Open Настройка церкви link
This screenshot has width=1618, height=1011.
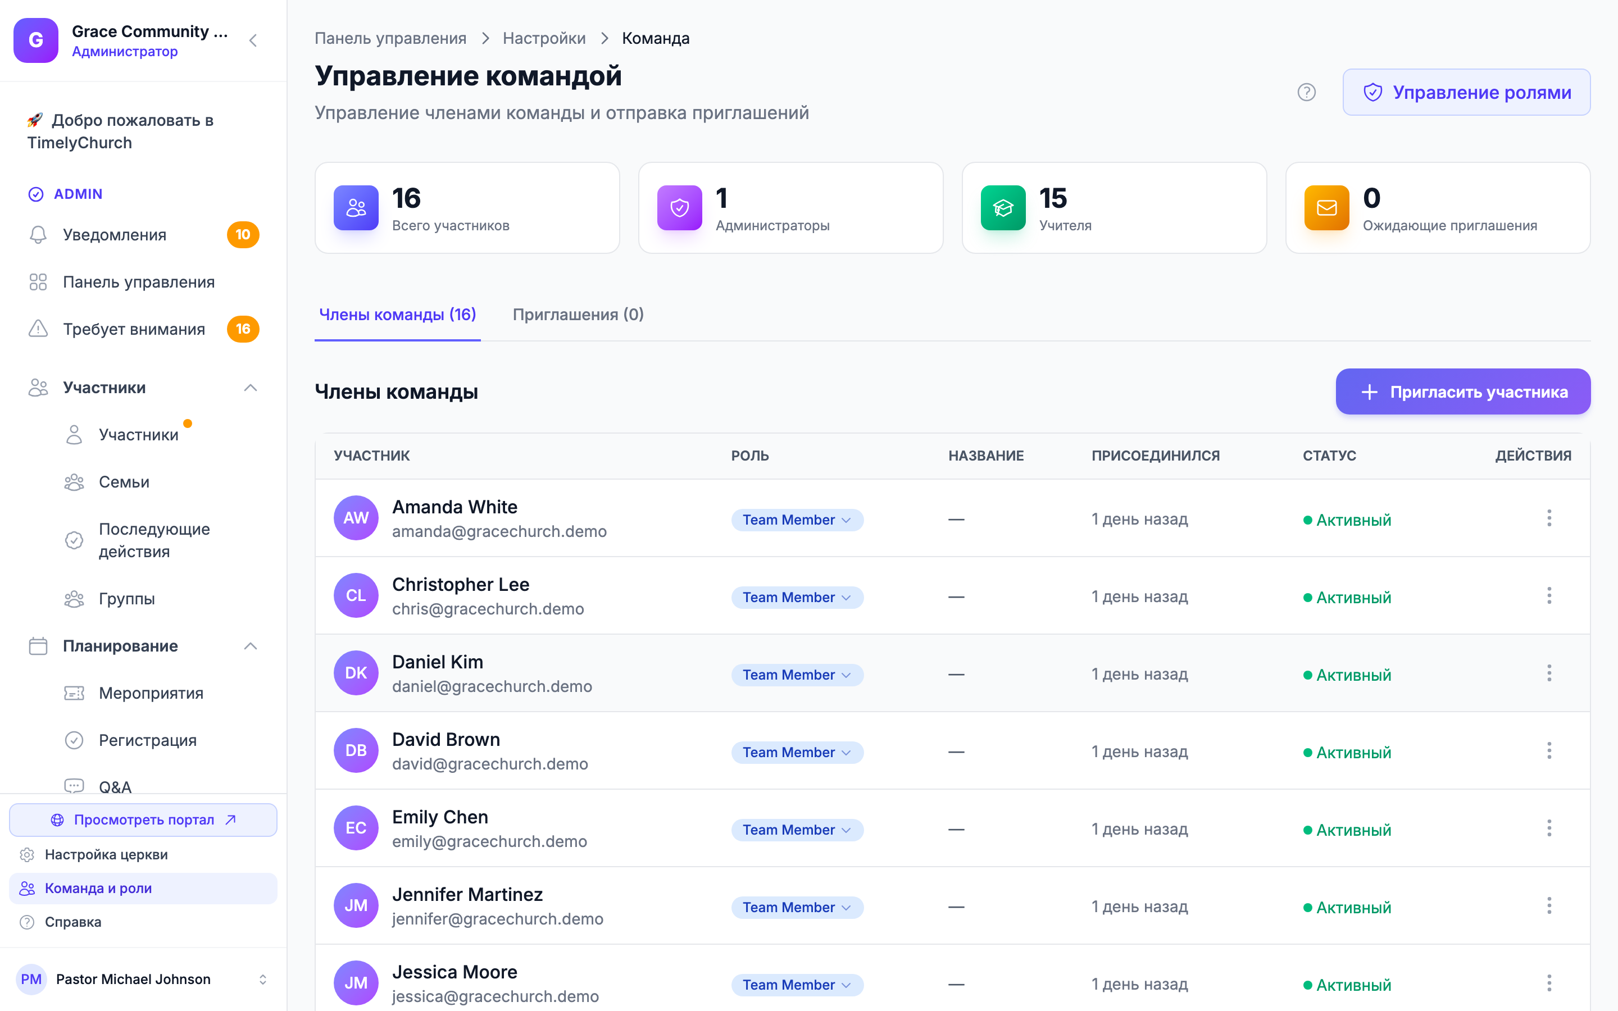coord(143,854)
